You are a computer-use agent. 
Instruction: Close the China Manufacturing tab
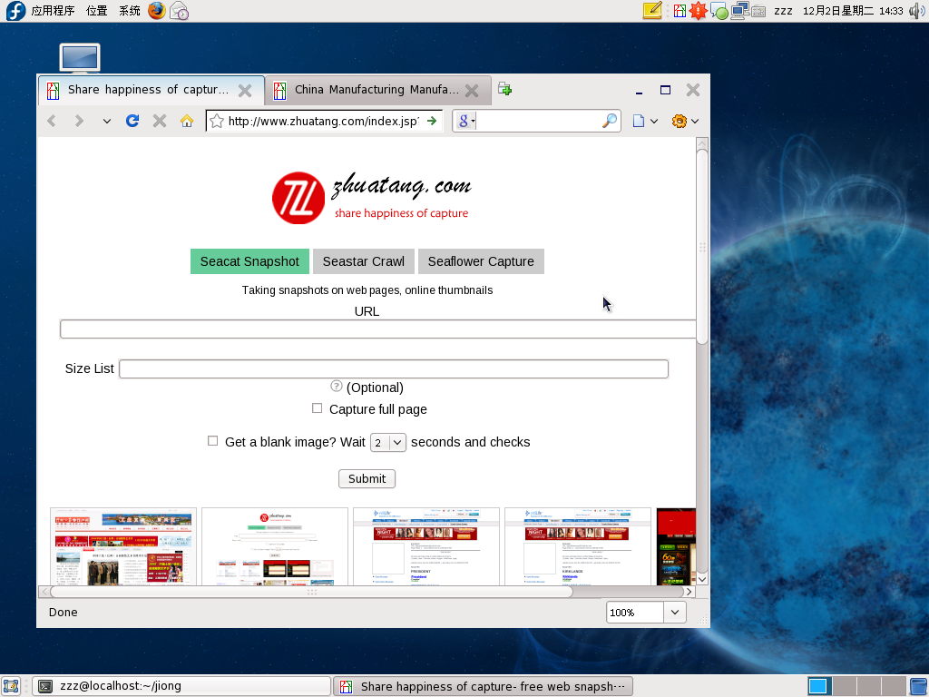click(472, 90)
